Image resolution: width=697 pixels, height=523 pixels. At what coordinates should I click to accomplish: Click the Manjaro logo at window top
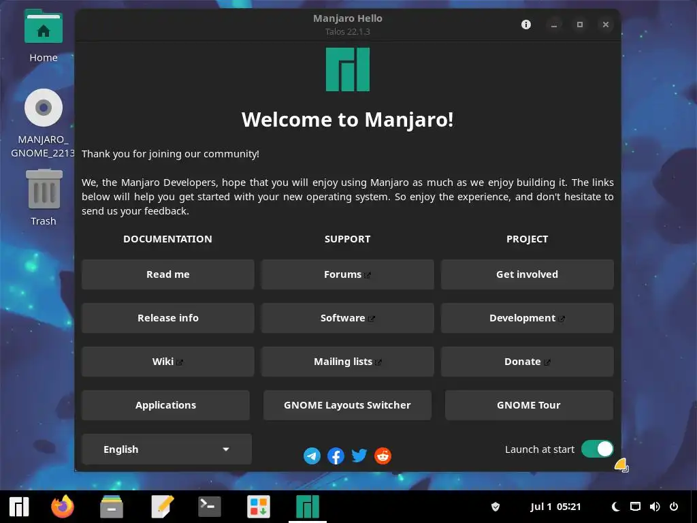click(x=348, y=69)
